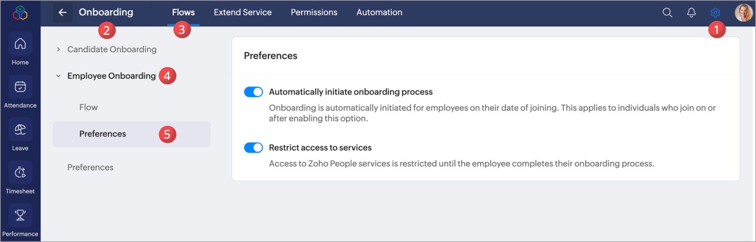
Task: Open the user profile avatar
Action: pos(744,13)
